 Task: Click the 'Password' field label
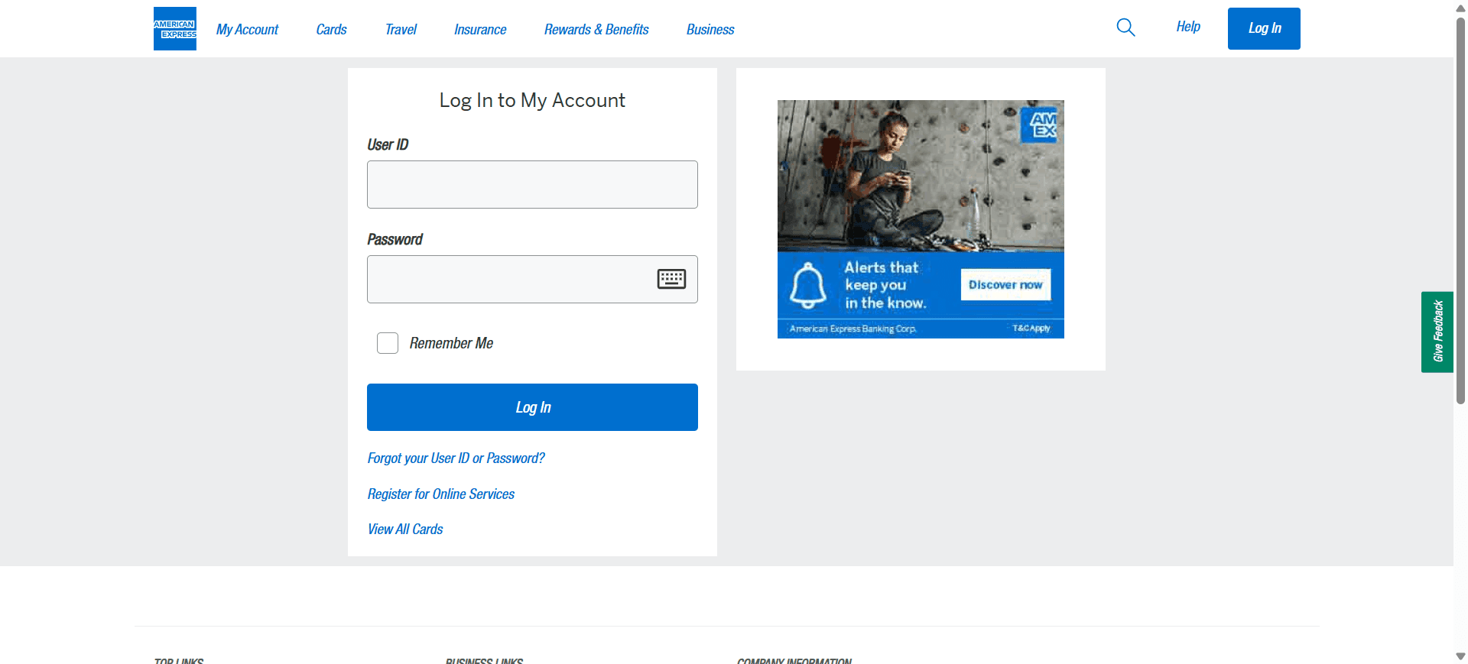(395, 239)
